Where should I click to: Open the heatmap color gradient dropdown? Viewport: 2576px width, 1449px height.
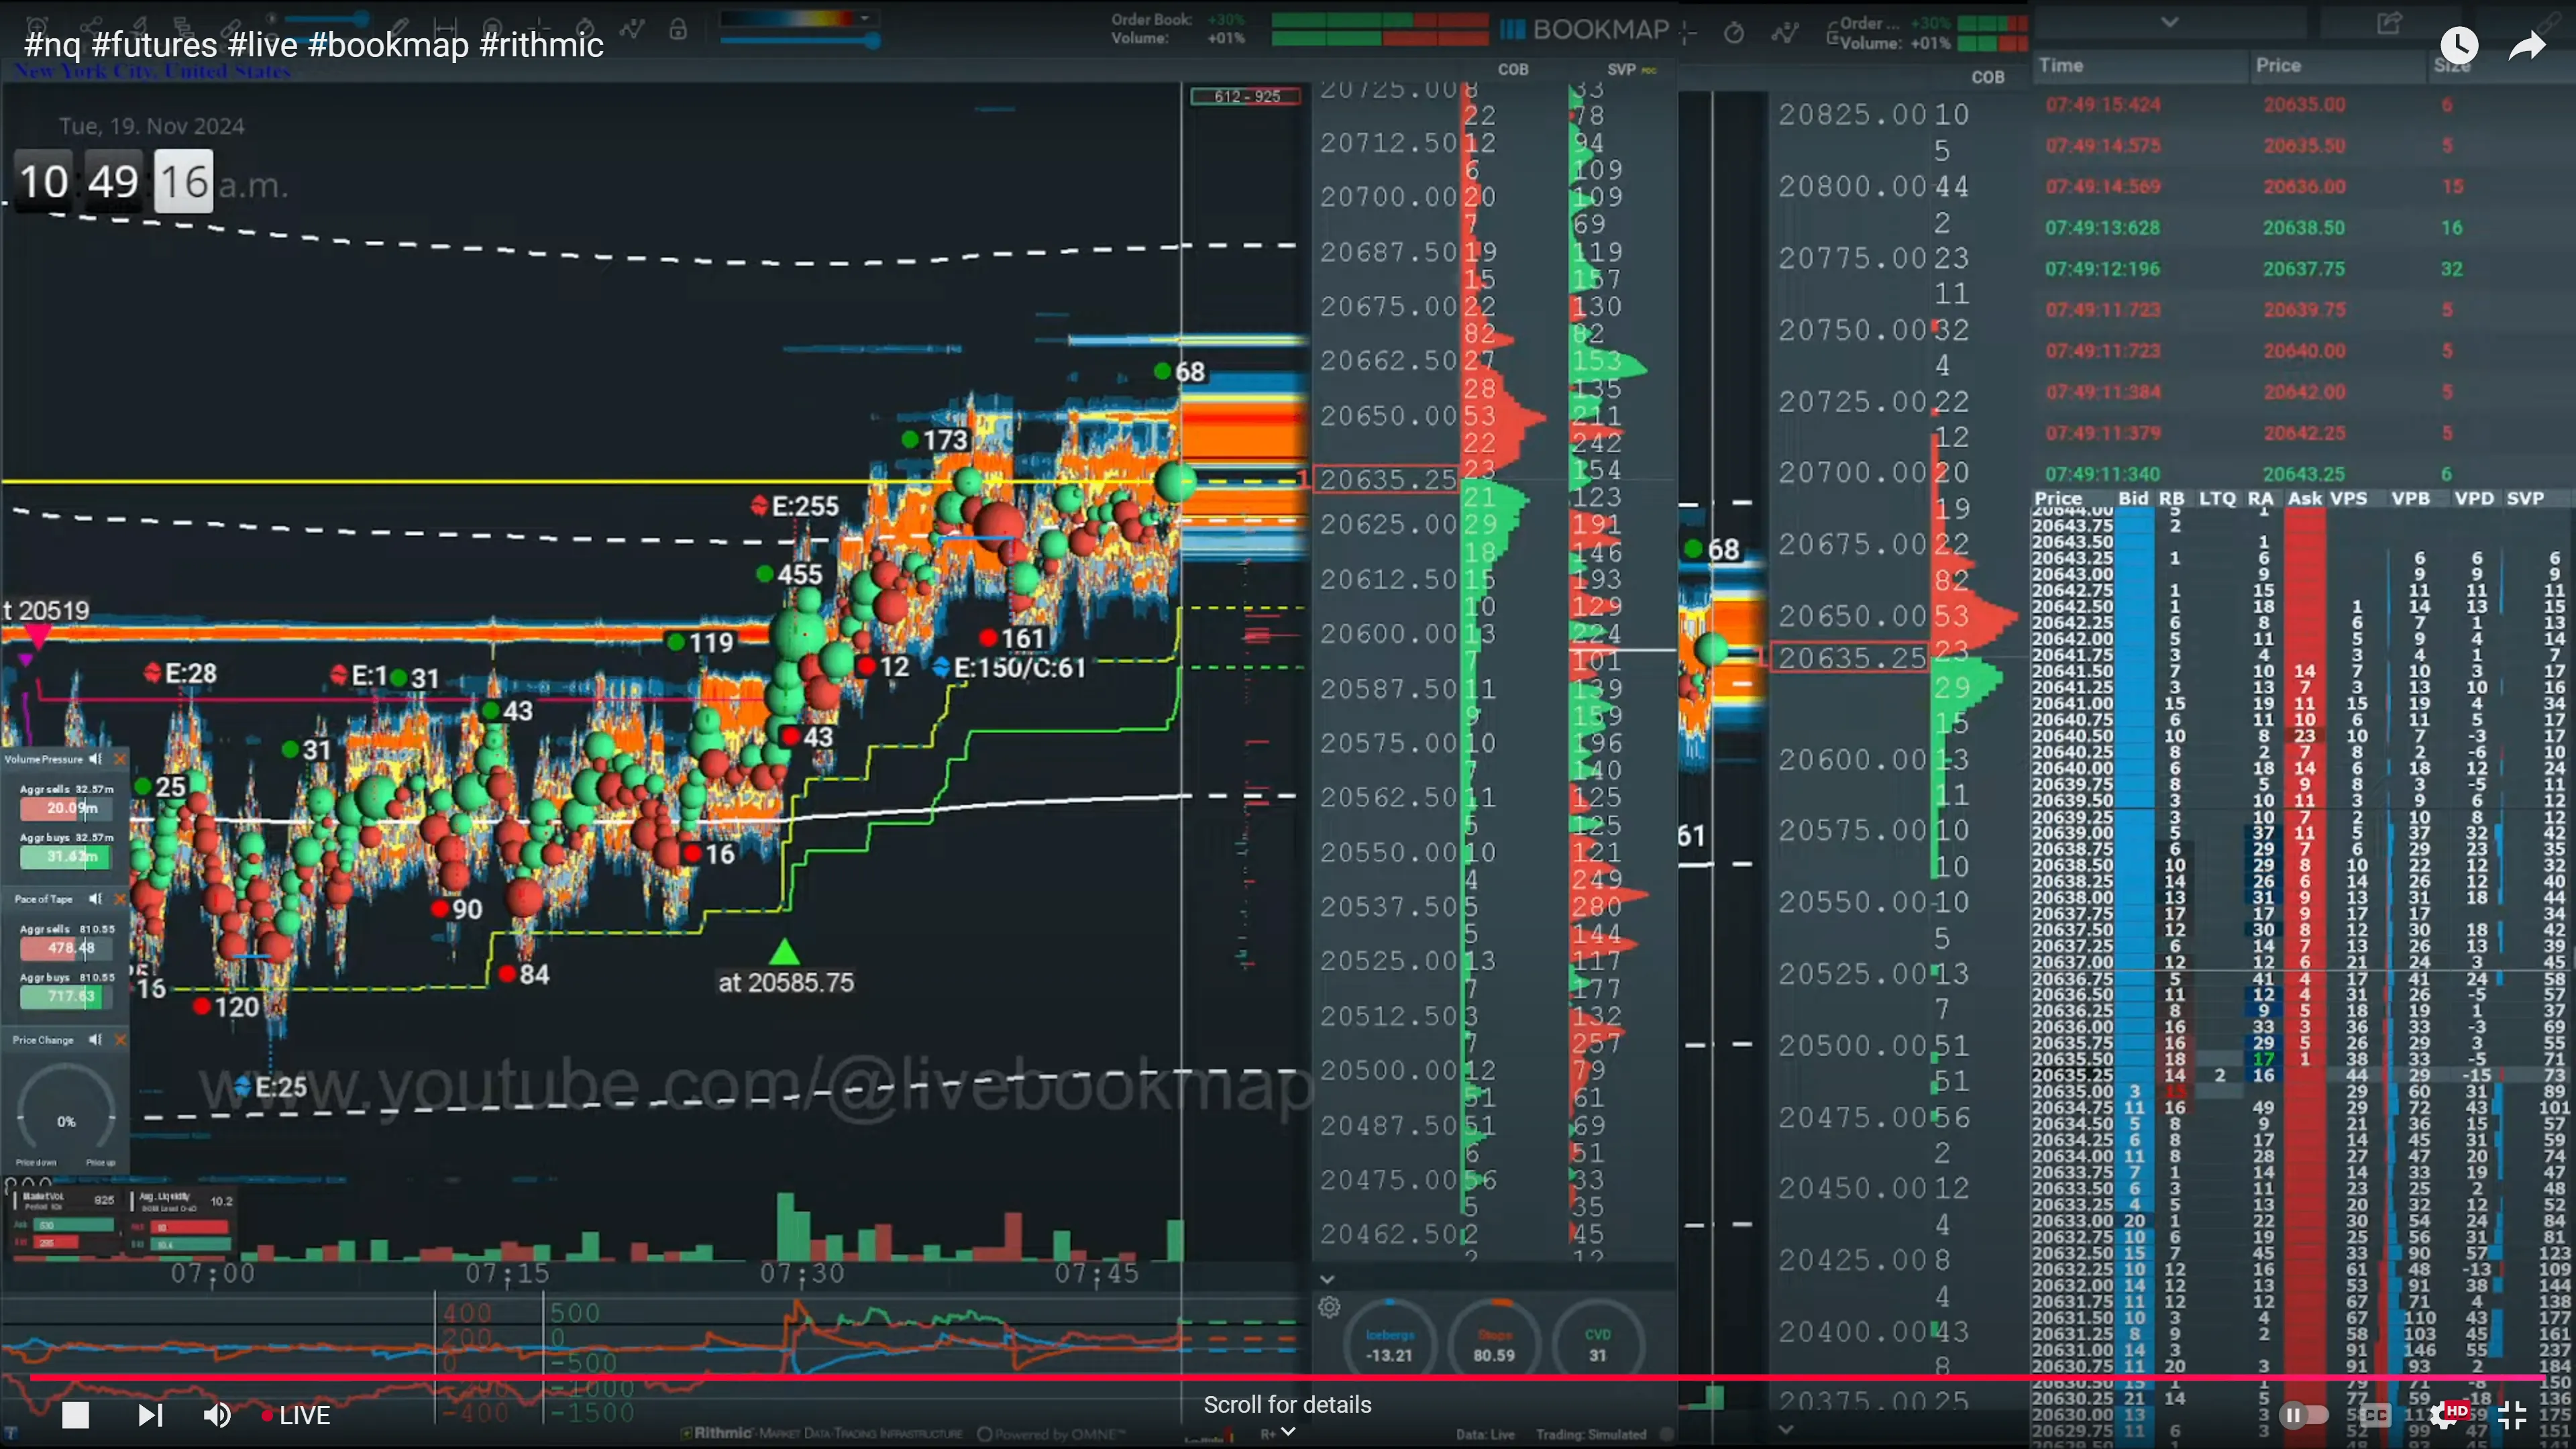point(864,18)
